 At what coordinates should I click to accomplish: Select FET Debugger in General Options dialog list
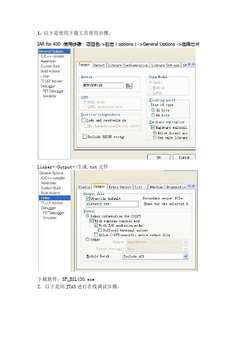(x=53, y=91)
